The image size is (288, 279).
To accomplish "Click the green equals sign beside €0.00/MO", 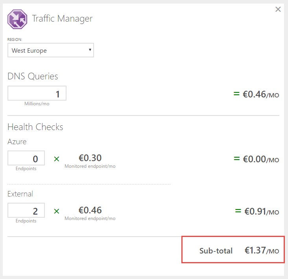I will click(236, 159).
